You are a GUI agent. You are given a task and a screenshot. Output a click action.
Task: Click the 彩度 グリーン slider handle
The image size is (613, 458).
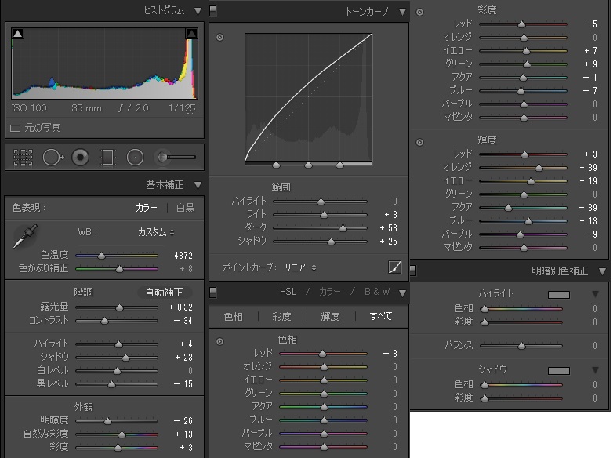pos(527,64)
